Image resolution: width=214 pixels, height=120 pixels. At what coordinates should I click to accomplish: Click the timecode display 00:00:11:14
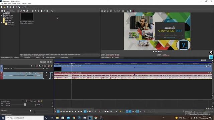[46, 62]
